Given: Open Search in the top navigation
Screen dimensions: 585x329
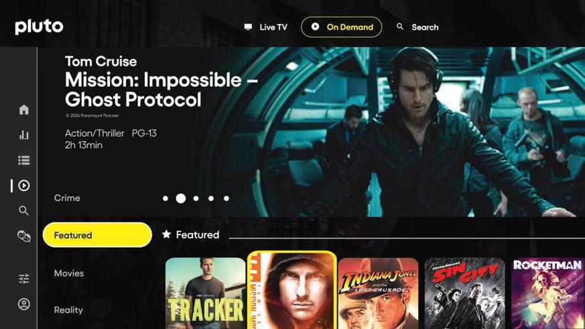Looking at the screenshot, I should [417, 27].
